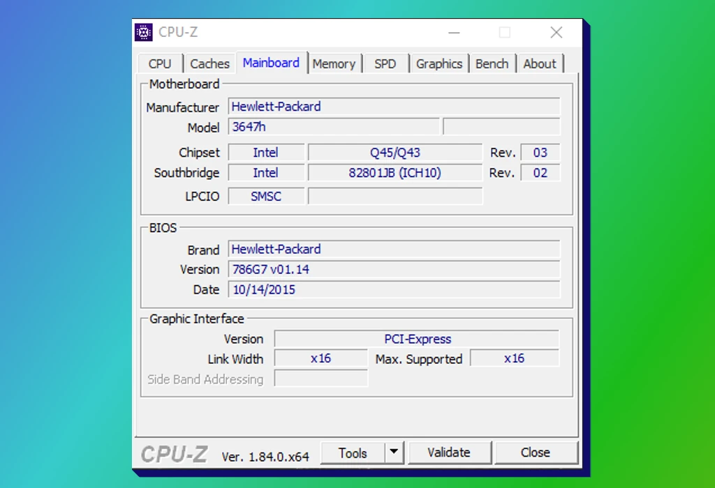Click the Chipset vendor Intel field

[x=266, y=153]
